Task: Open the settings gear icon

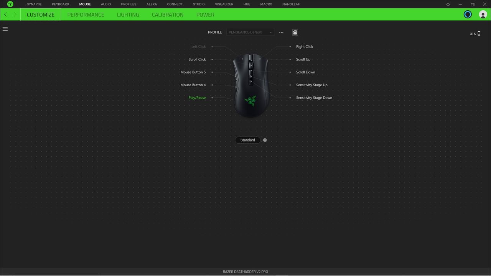Action: pyautogui.click(x=448, y=4)
